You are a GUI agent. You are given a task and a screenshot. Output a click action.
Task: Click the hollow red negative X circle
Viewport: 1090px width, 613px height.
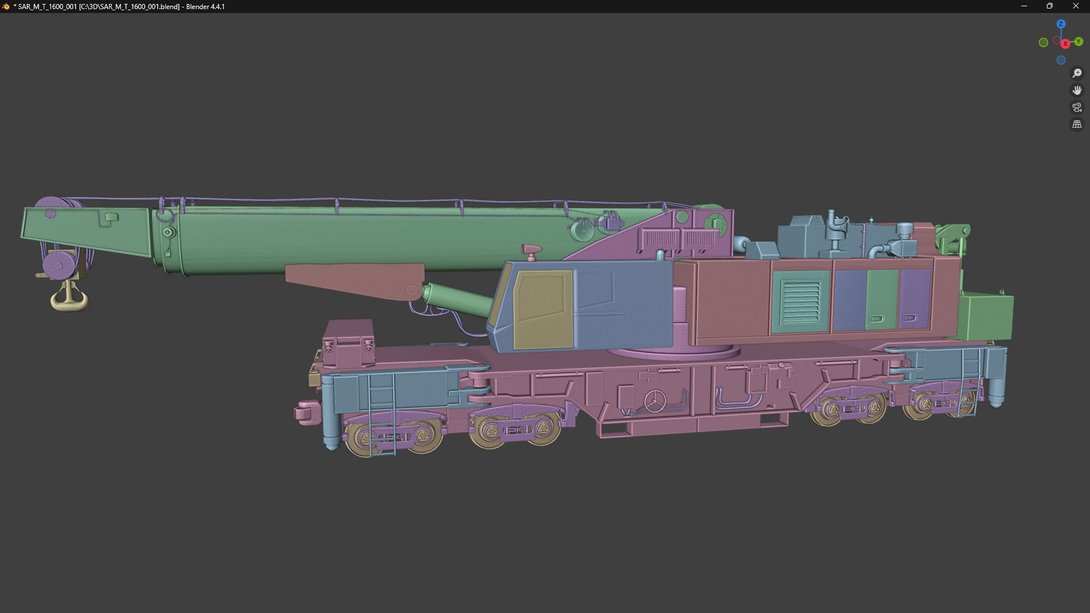(x=1057, y=40)
